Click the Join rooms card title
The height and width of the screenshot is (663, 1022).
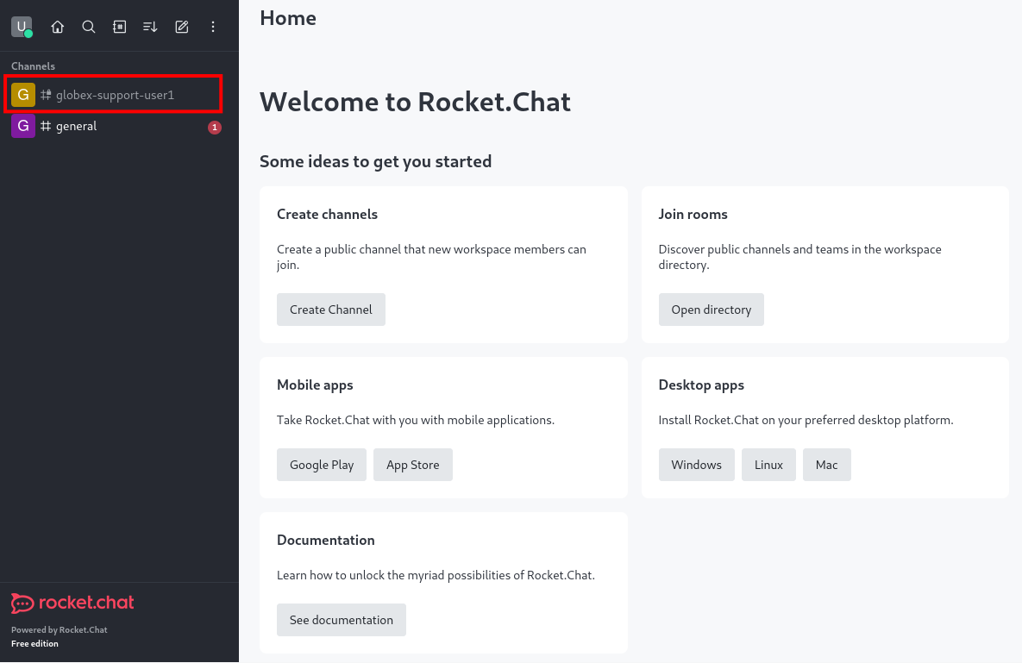[693, 215]
